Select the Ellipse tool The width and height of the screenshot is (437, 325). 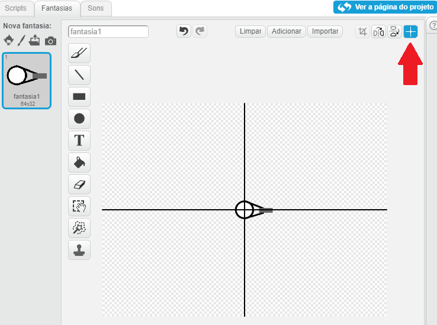click(79, 118)
